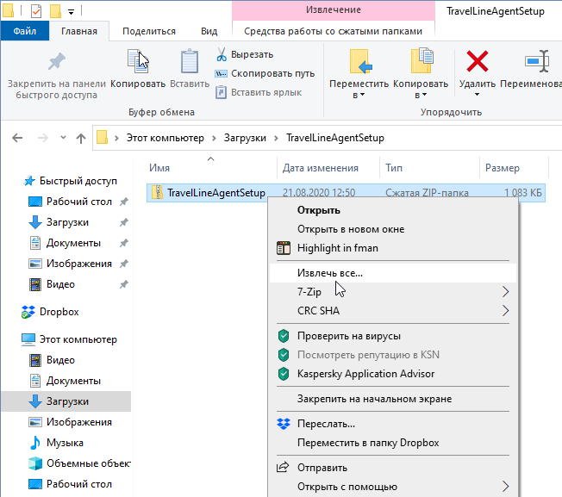
Task: Expand the 7-Zip submenu chevron
Action: coord(505,292)
